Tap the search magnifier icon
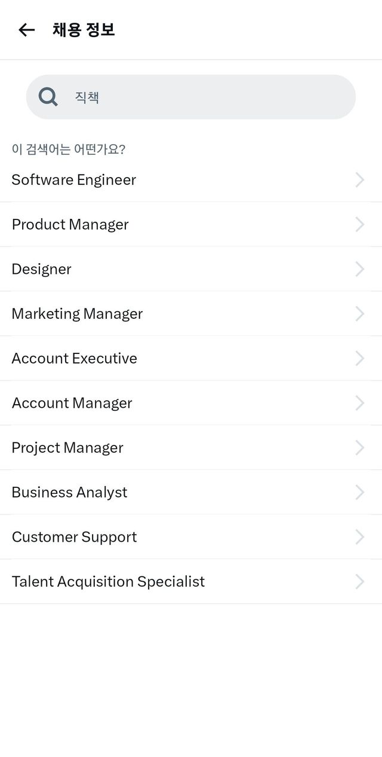 click(x=48, y=96)
